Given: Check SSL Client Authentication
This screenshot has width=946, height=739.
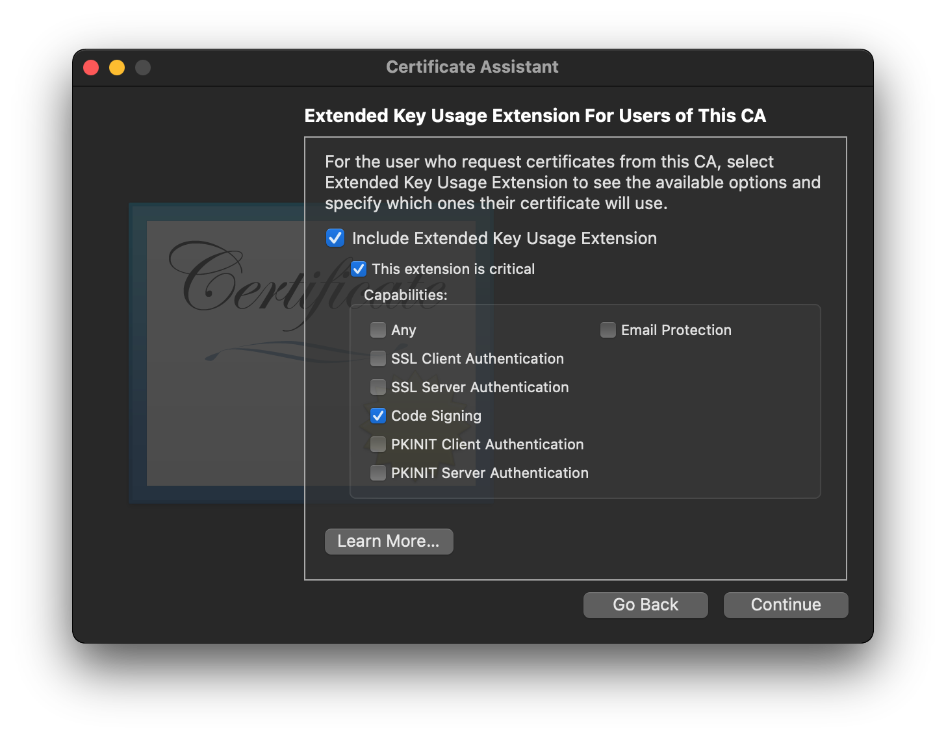Looking at the screenshot, I should 378,358.
